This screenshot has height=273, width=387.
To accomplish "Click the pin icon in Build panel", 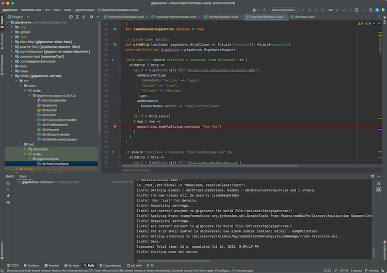I will (x=8, y=196).
